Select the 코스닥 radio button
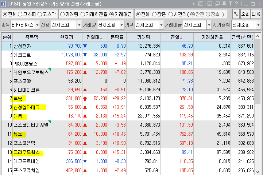Image resolution: width=263 pixels, height=175 pixels. point(40,15)
